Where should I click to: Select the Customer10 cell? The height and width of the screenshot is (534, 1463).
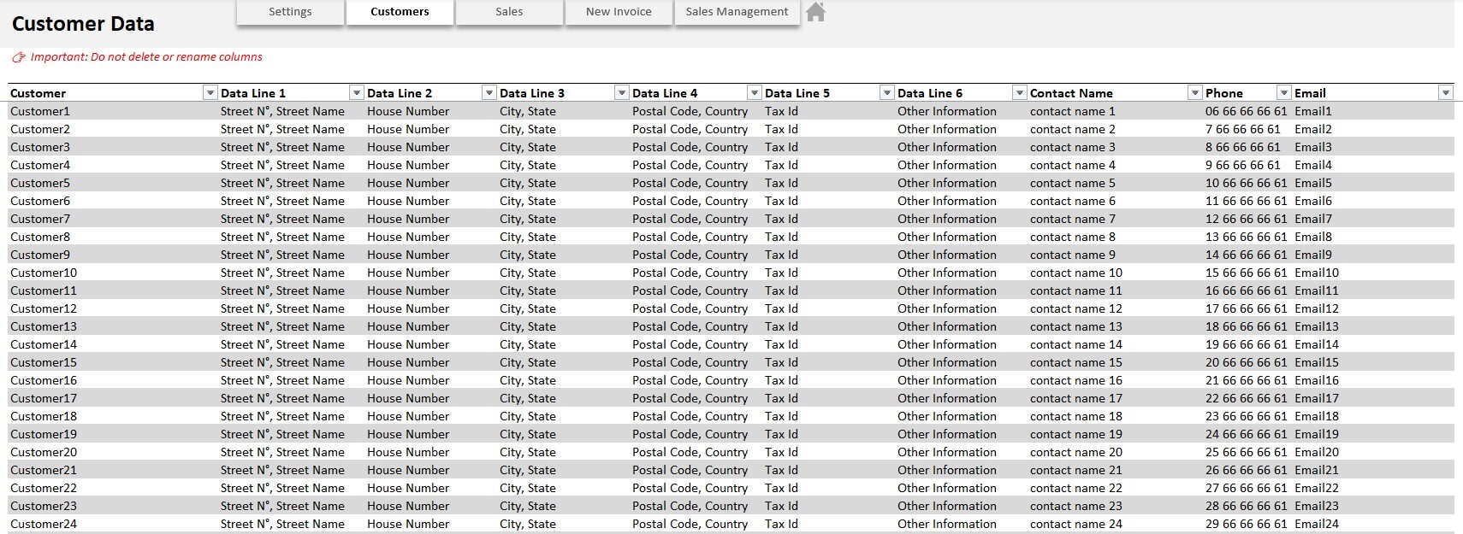point(113,273)
